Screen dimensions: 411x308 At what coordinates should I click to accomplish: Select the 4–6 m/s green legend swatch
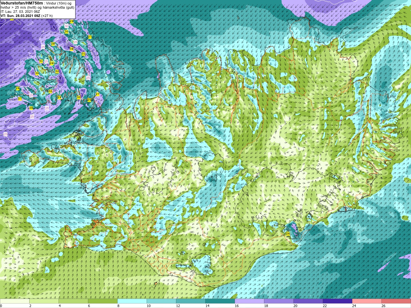pyautogui.click(x=74, y=301)
